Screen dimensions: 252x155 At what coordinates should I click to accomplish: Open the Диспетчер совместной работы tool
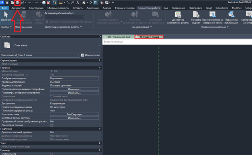178,18
